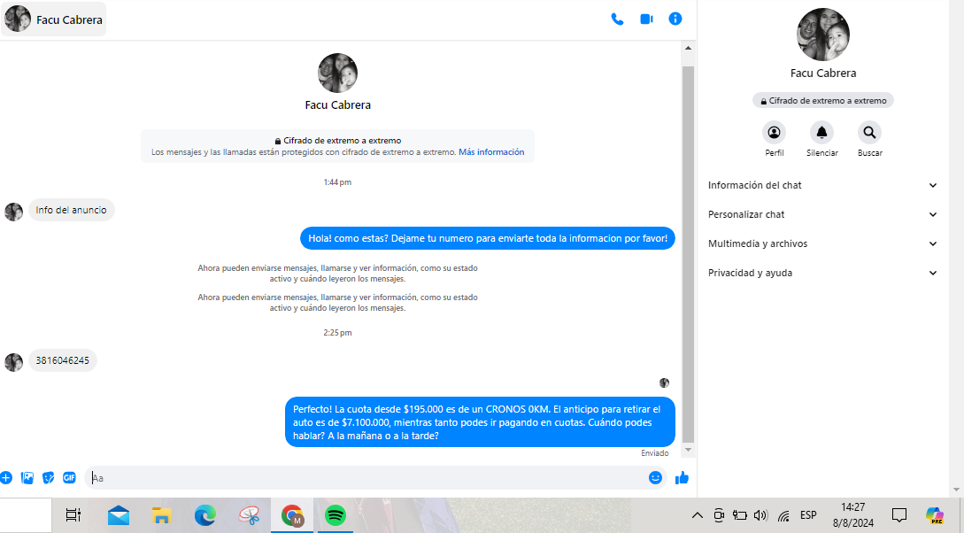This screenshot has height=533, width=964.
Task: Start a voice call with Facu Cabrera
Action: [x=617, y=19]
